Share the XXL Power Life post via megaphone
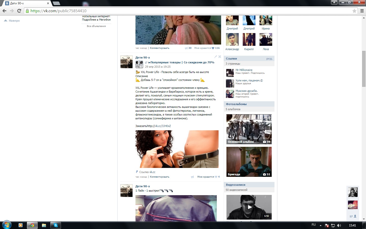 pyautogui.click(x=192, y=177)
